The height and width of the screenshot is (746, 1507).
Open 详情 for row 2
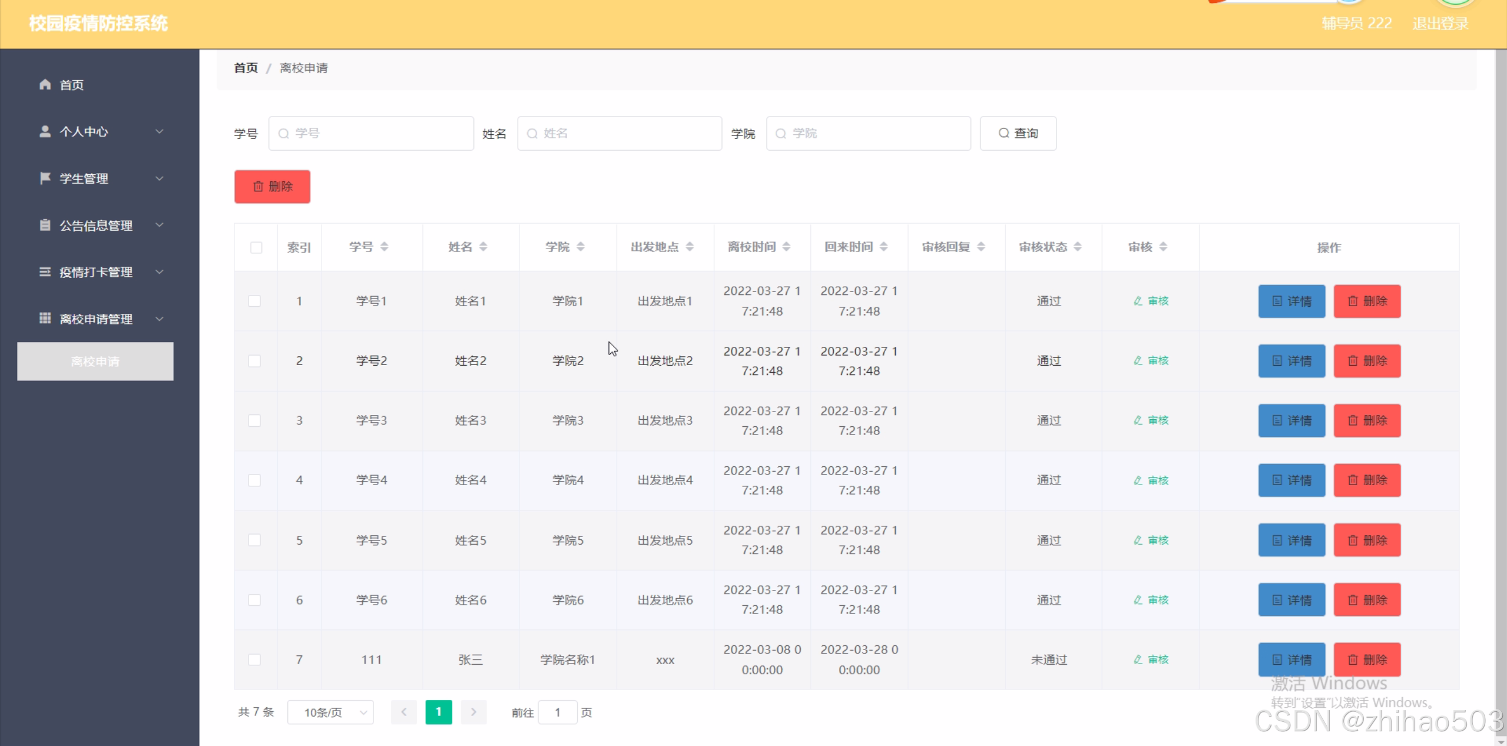click(x=1291, y=361)
